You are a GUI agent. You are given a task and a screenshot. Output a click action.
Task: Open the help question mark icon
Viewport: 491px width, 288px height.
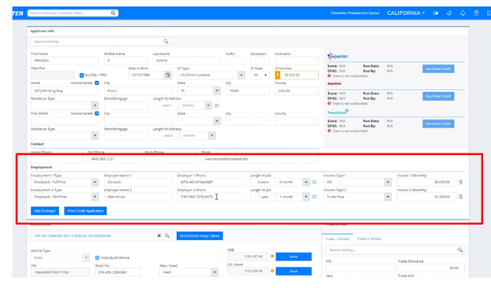coord(476,13)
